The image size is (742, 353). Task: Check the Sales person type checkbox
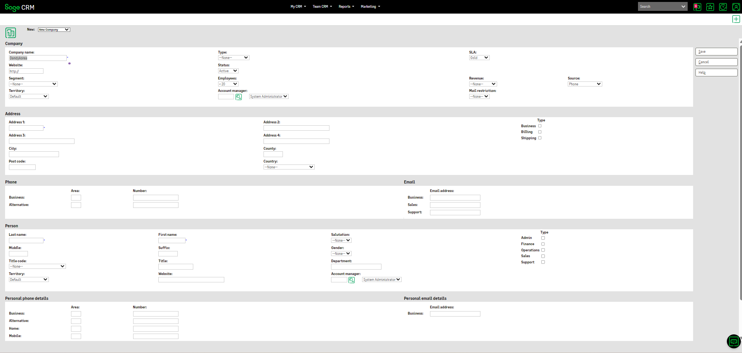(543, 256)
